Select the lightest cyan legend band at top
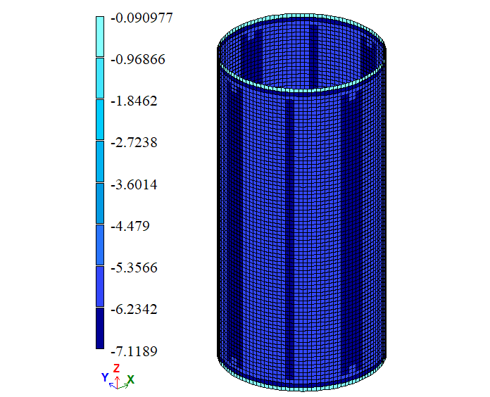 100,37
